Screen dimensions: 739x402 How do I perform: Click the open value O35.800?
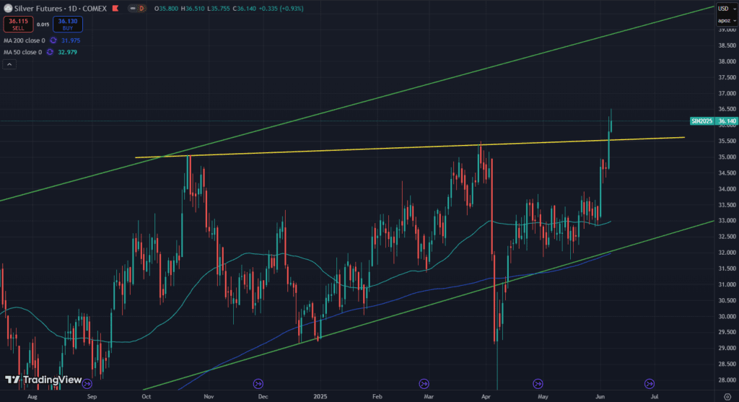[166, 9]
